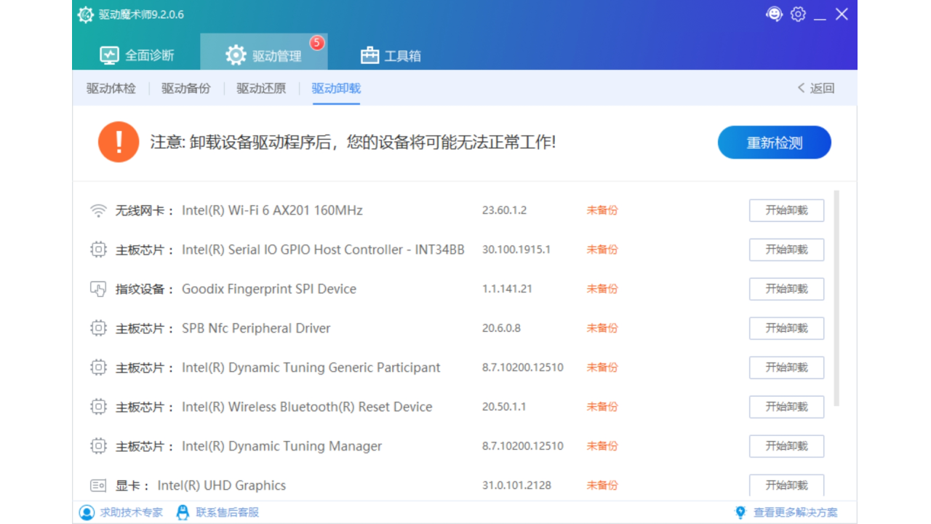Screen dimensions: 931x524
Task: Click version 20.50.1.1
Action: (504, 407)
